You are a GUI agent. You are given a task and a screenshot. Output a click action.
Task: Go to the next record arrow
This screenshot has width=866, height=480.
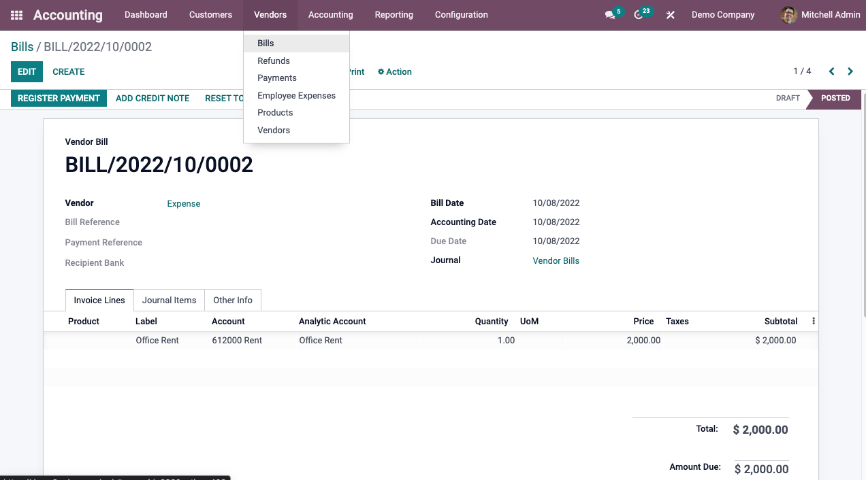(x=850, y=71)
